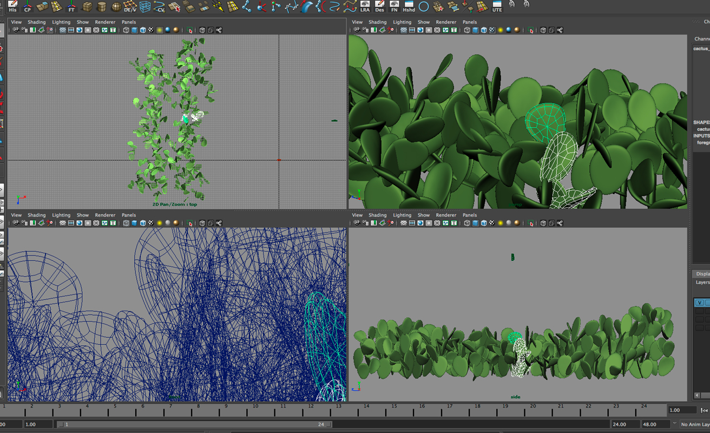Click the animation end field 48.00
The width and height of the screenshot is (710, 433).
[655, 424]
